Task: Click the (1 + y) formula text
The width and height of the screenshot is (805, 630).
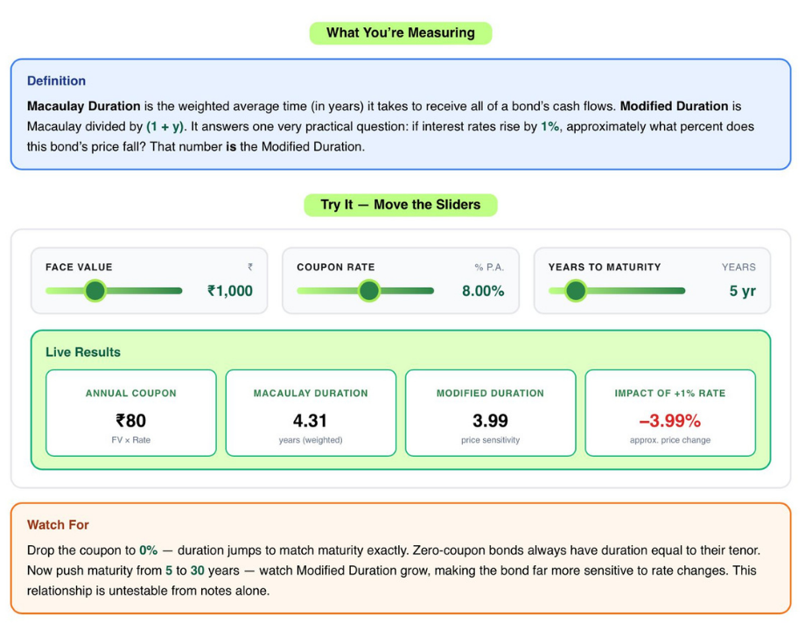Action: (x=164, y=126)
